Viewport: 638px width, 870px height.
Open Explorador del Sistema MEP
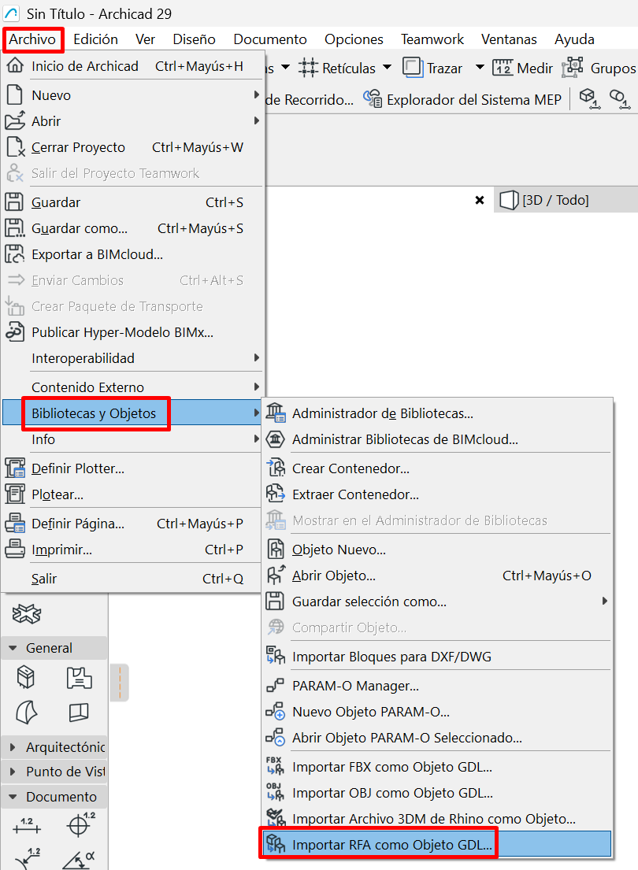[462, 100]
